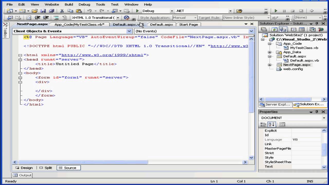Click the editor horizontal scrollbar thumb

click(83, 162)
